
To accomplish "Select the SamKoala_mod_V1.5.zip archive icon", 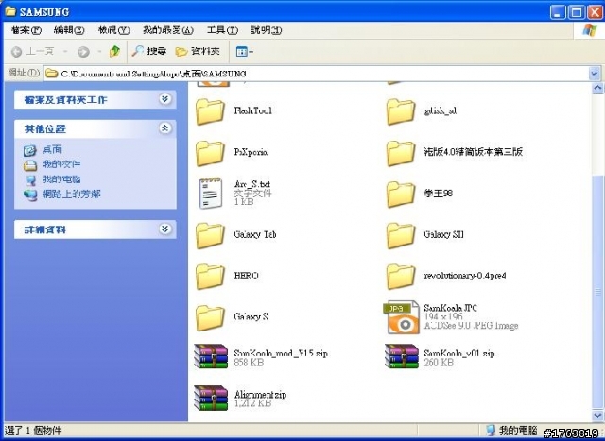I will [x=211, y=357].
